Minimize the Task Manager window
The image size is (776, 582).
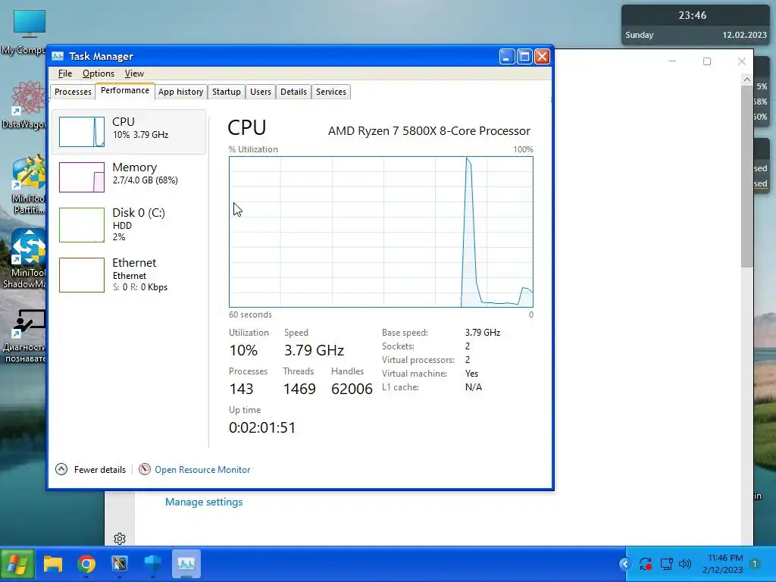tap(507, 57)
